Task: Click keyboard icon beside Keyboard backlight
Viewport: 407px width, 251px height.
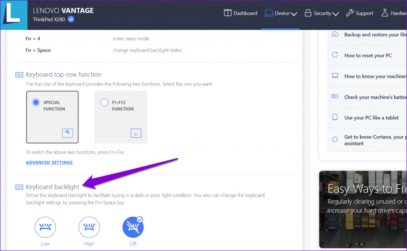Action: (x=19, y=187)
